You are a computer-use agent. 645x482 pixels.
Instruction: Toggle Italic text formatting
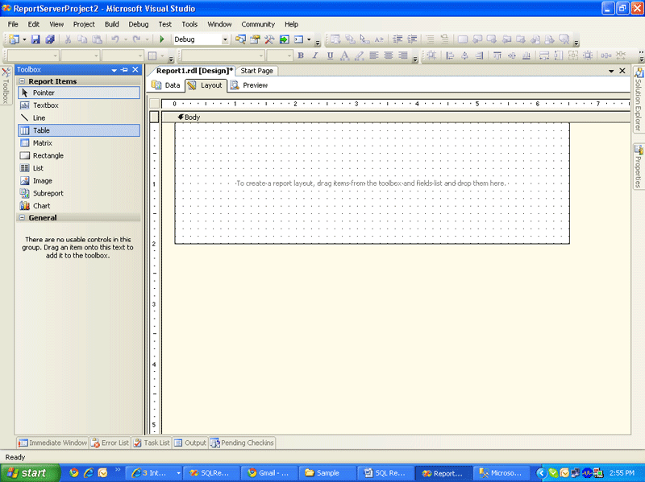point(315,56)
